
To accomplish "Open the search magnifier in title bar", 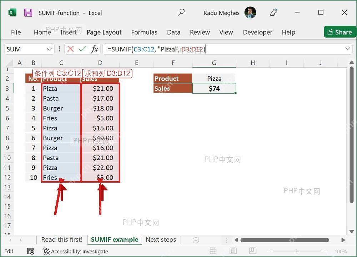I will (181, 12).
